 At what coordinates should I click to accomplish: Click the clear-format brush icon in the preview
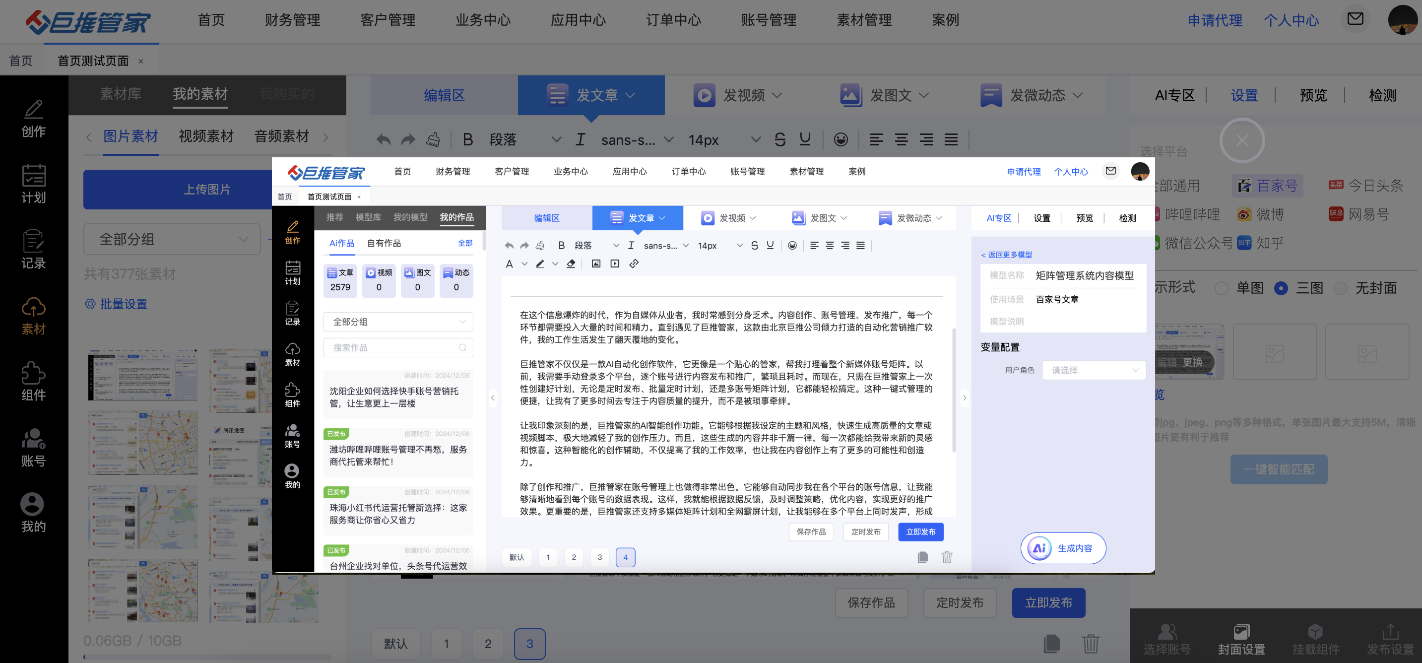(540, 246)
